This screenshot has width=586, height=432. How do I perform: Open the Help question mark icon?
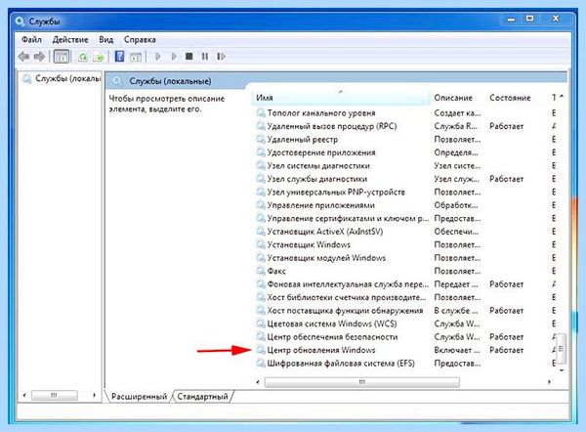[x=119, y=57]
